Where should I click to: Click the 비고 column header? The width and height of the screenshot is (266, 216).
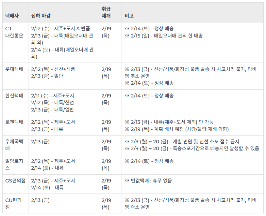coord(129,16)
